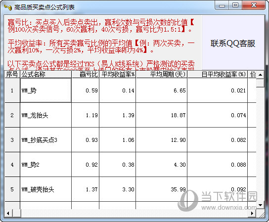Screen dimensions: 269x222
Task: Click the 0.92 win-loss ratio cell
Action: point(85,165)
